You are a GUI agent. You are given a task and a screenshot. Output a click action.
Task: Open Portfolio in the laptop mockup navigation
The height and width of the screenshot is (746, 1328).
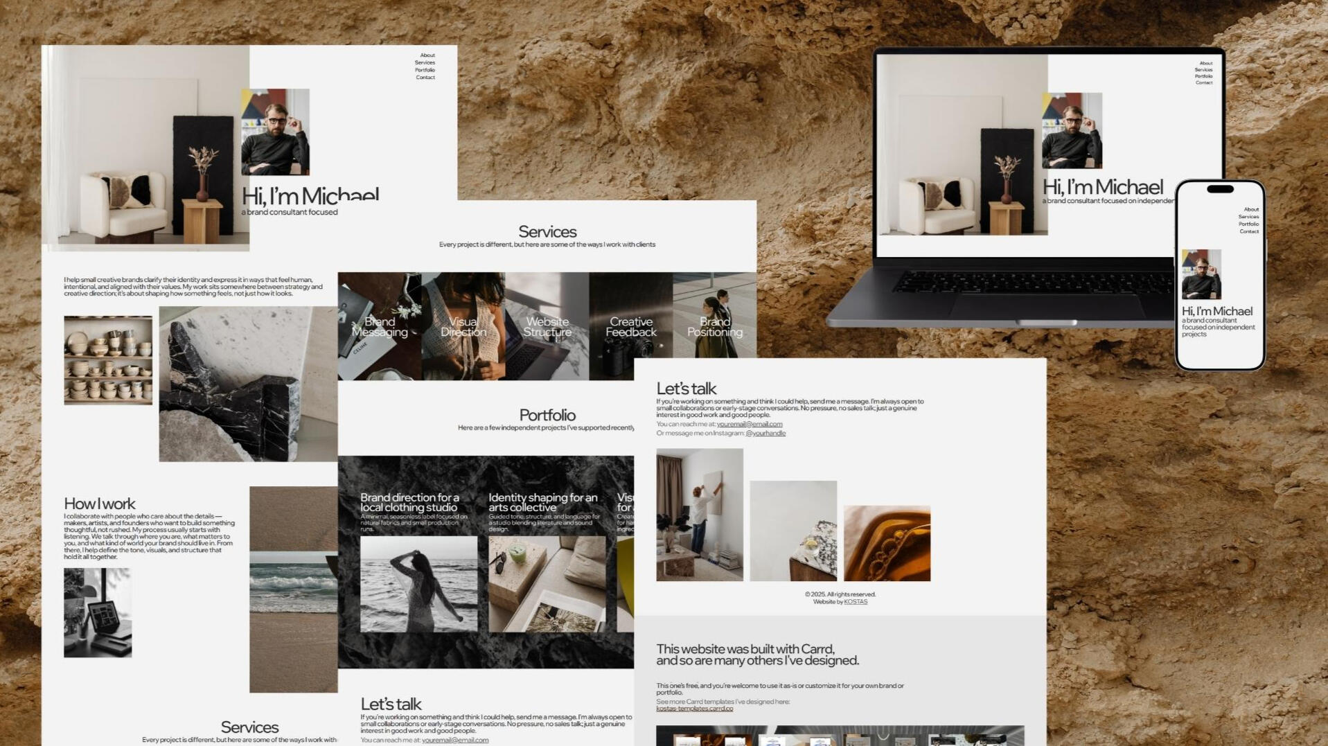(x=1205, y=76)
